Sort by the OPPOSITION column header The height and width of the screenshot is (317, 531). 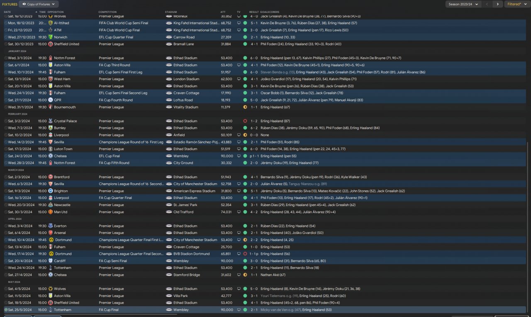tap(56, 12)
